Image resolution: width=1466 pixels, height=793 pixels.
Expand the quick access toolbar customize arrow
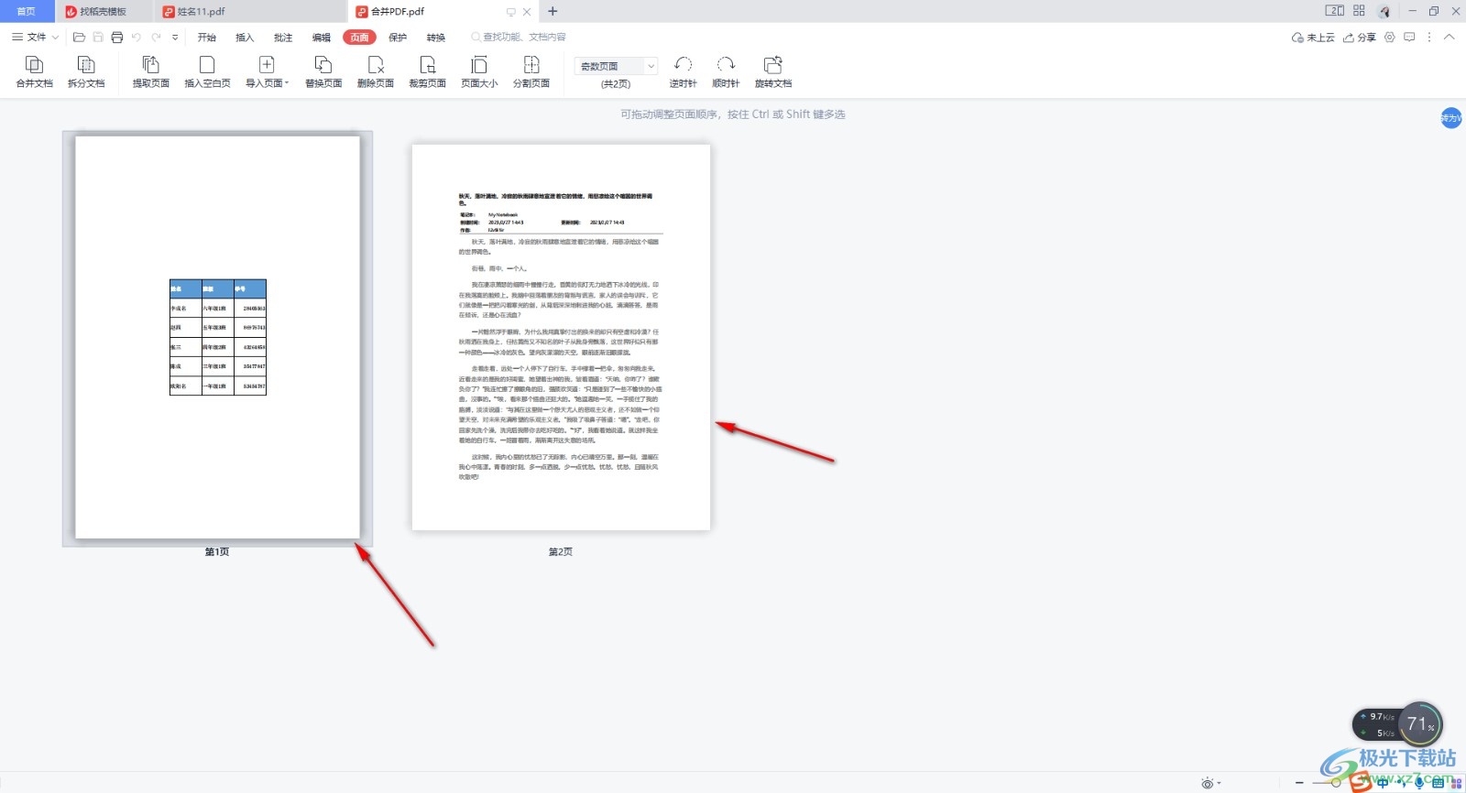coord(175,38)
